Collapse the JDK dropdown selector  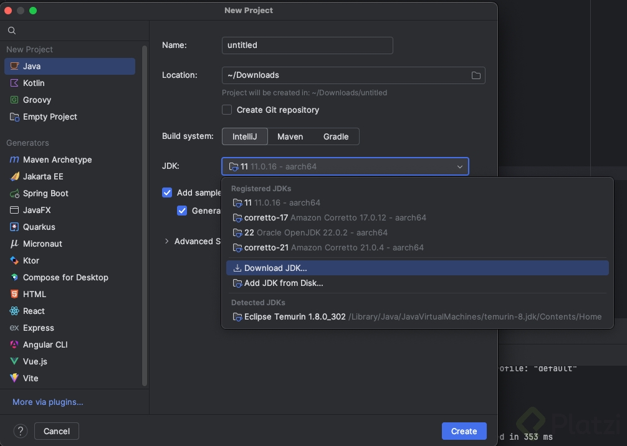460,167
